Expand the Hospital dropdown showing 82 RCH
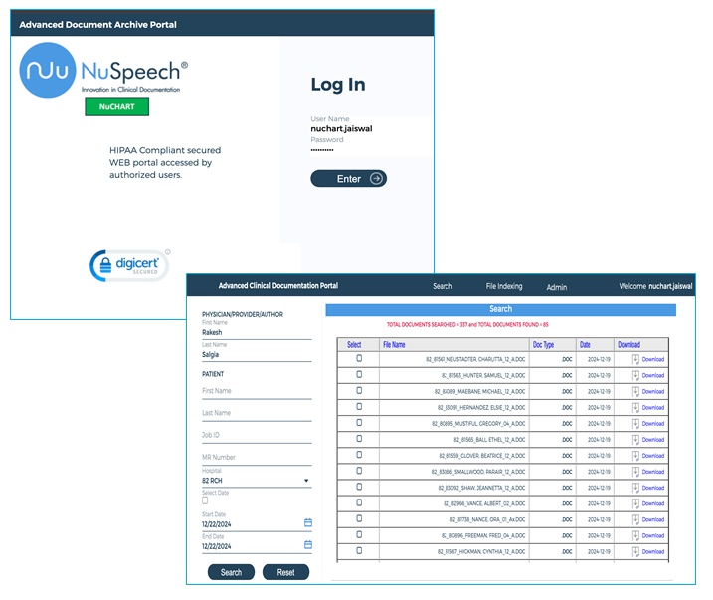713x600 pixels. point(306,481)
